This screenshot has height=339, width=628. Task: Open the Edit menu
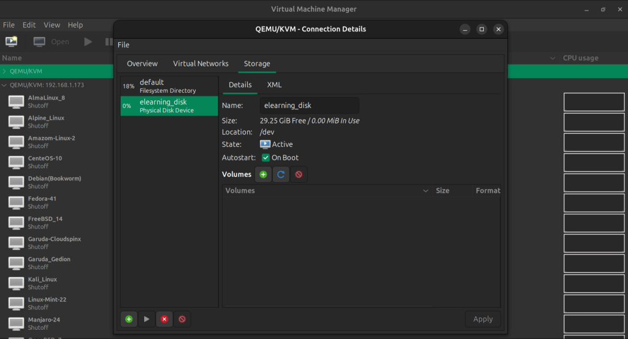coord(29,25)
